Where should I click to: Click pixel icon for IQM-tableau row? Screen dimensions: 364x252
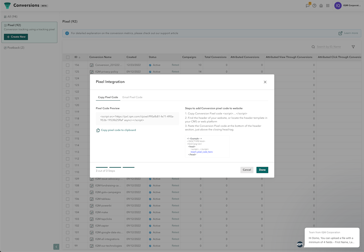(x=92, y=199)
